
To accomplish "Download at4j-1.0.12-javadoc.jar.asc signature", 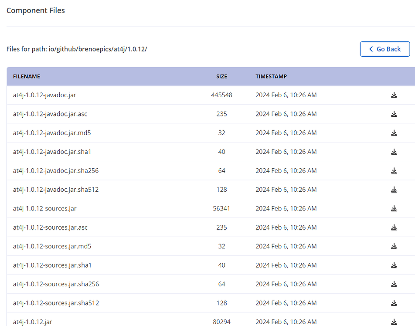I will coord(394,114).
